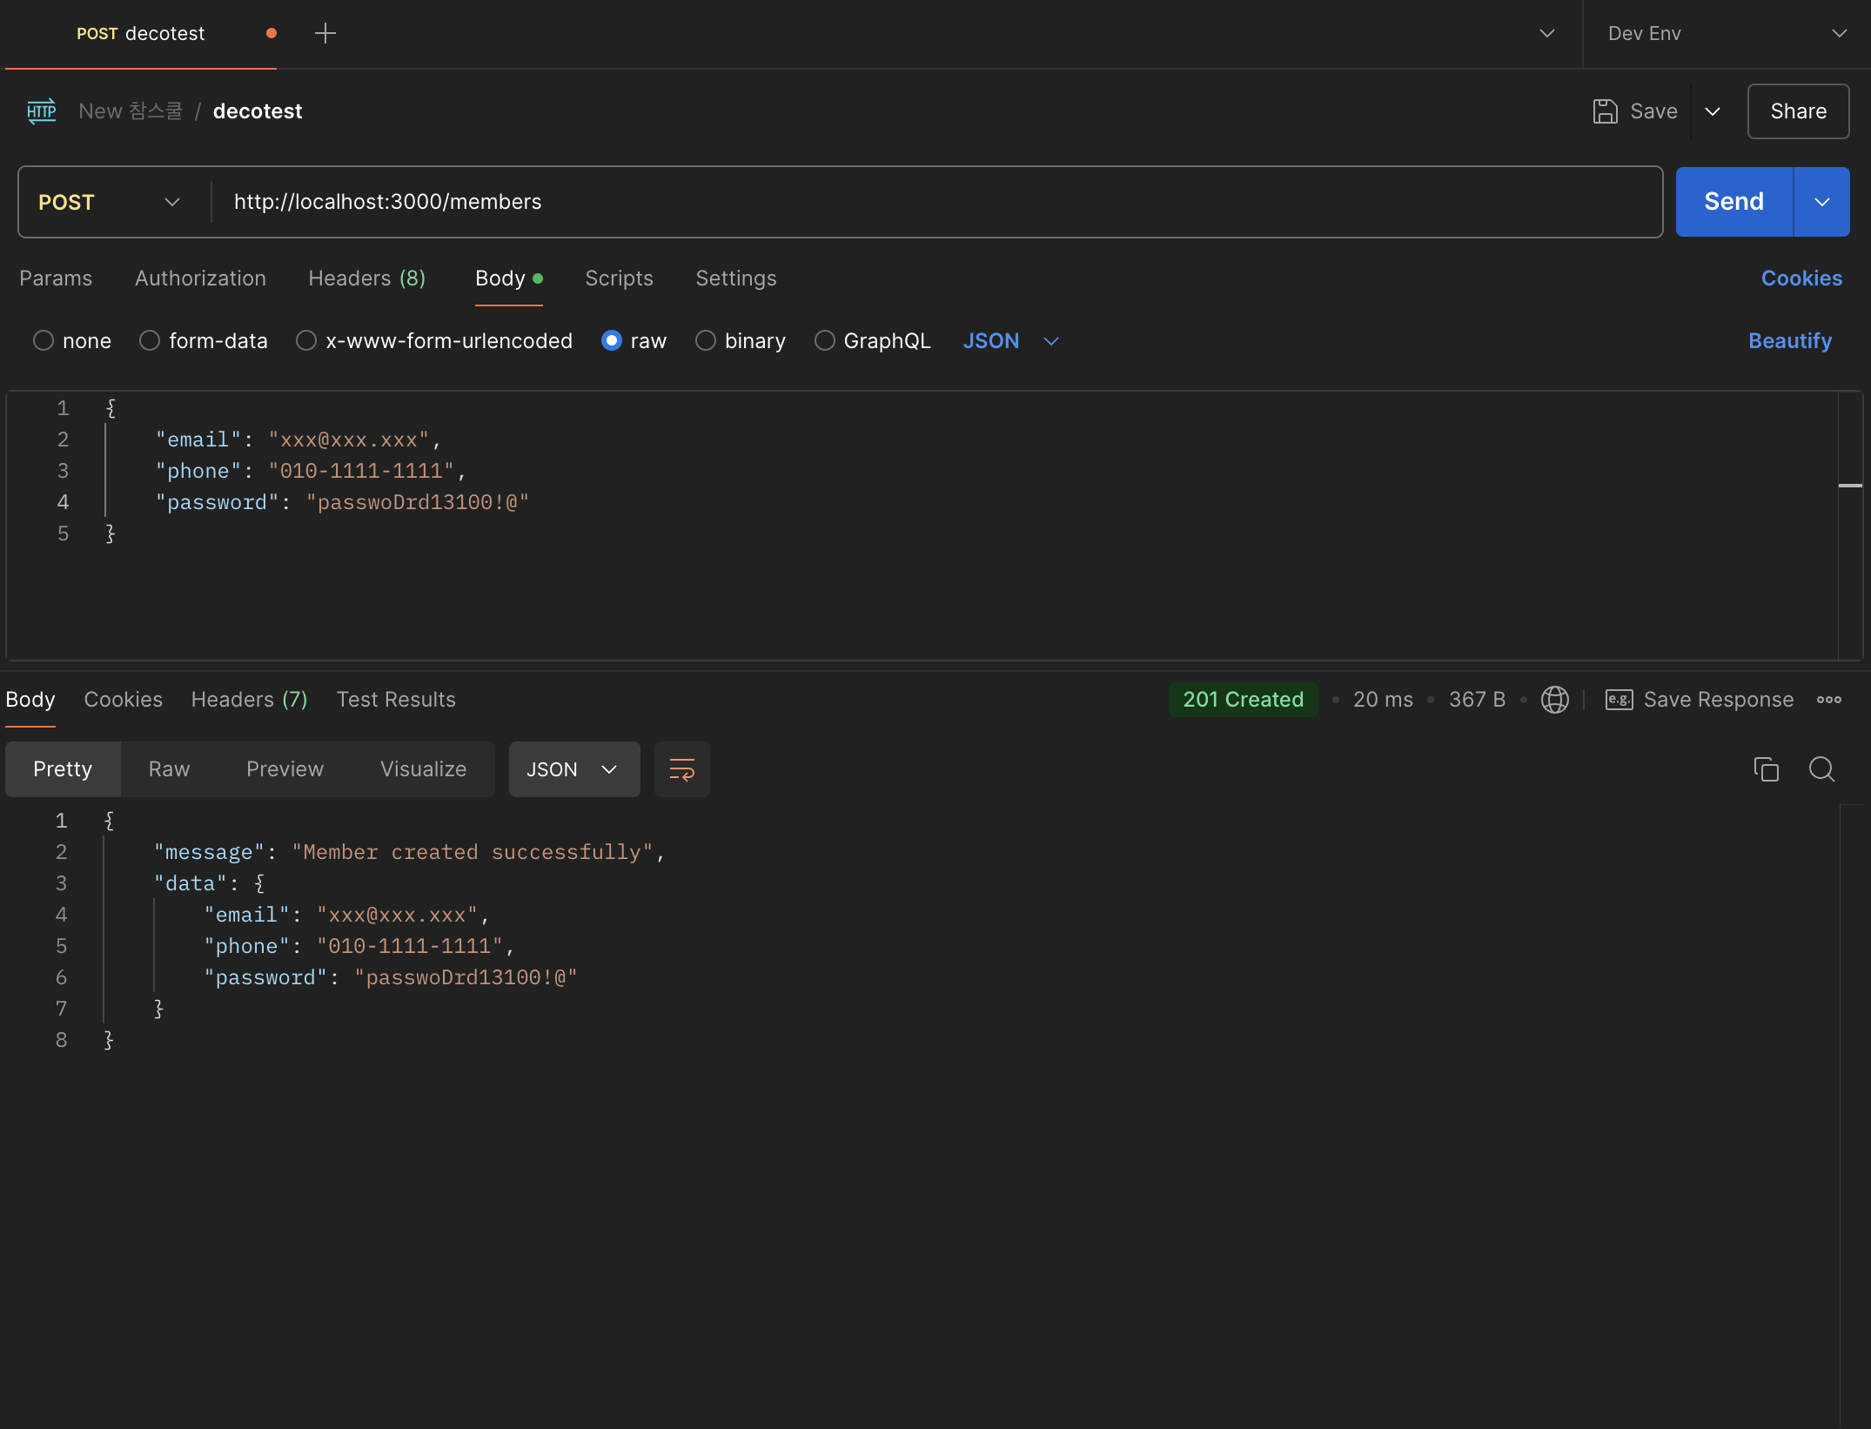Viewport: 1871px width, 1429px height.
Task: Switch to the Authorization tab
Action: pyautogui.click(x=200, y=278)
